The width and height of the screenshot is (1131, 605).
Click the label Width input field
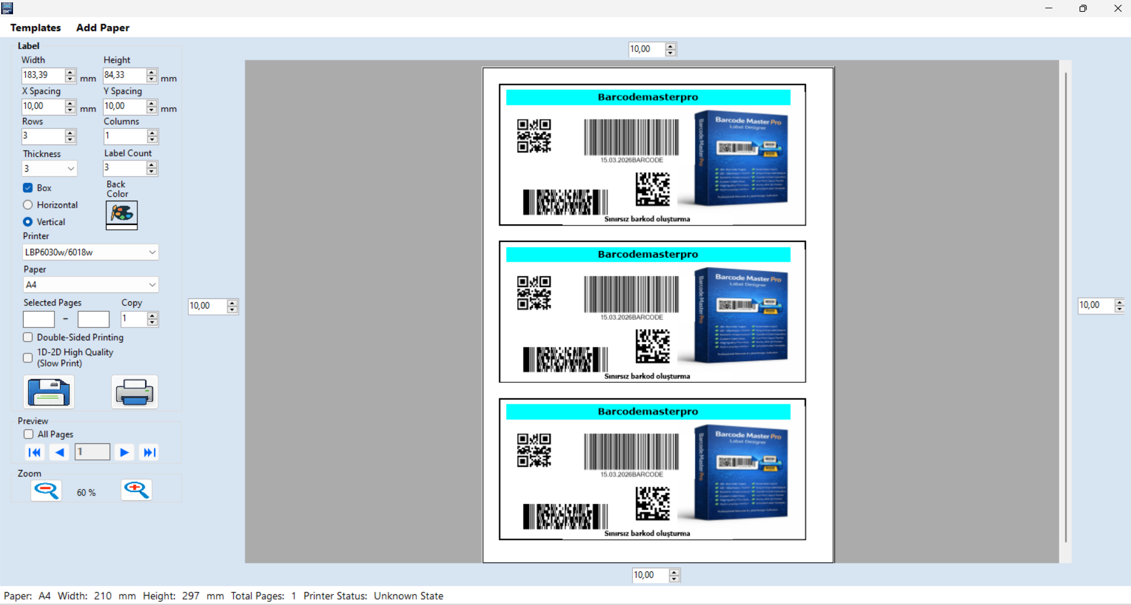pyautogui.click(x=43, y=75)
